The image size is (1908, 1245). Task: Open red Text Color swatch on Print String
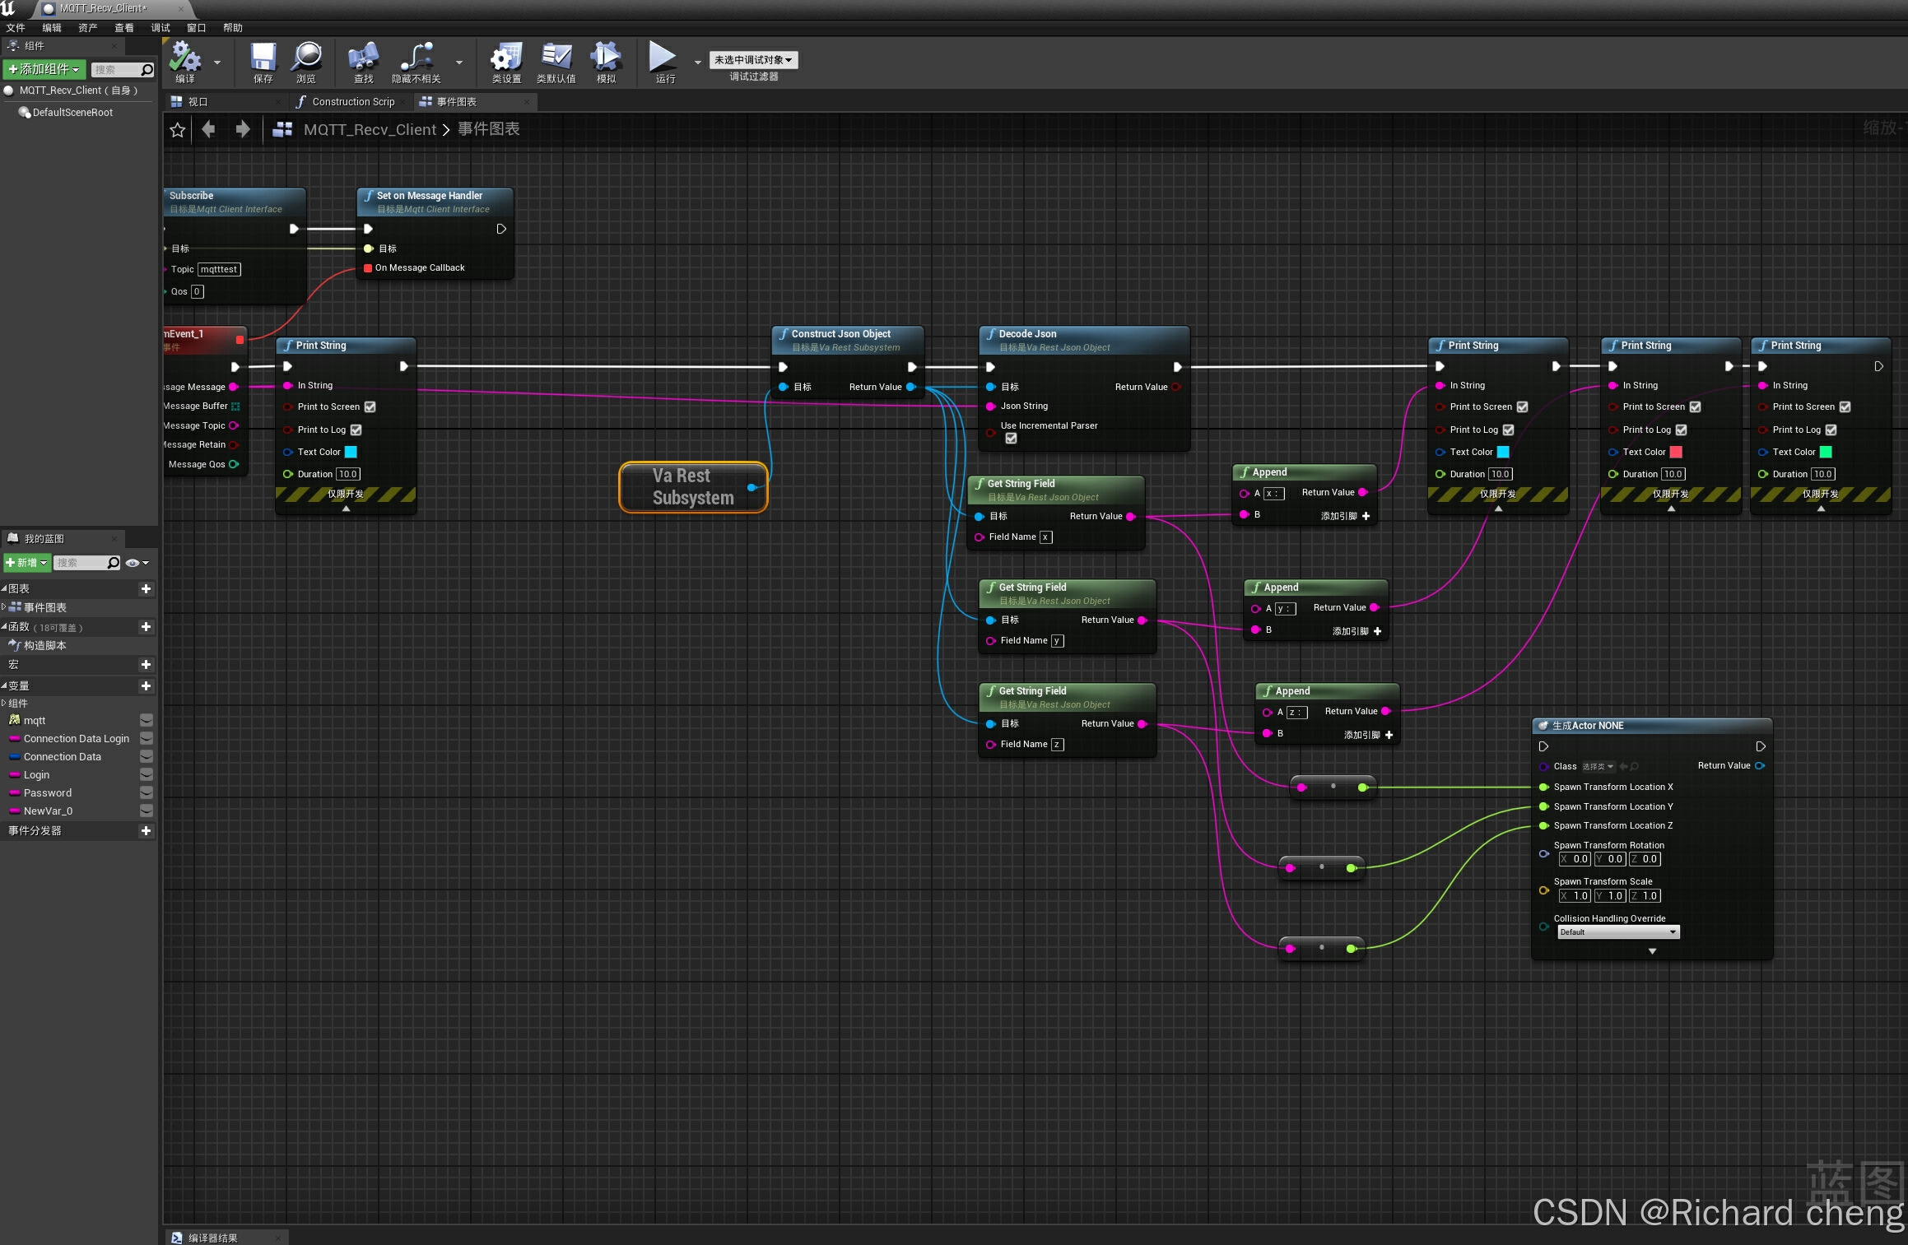[1676, 453]
